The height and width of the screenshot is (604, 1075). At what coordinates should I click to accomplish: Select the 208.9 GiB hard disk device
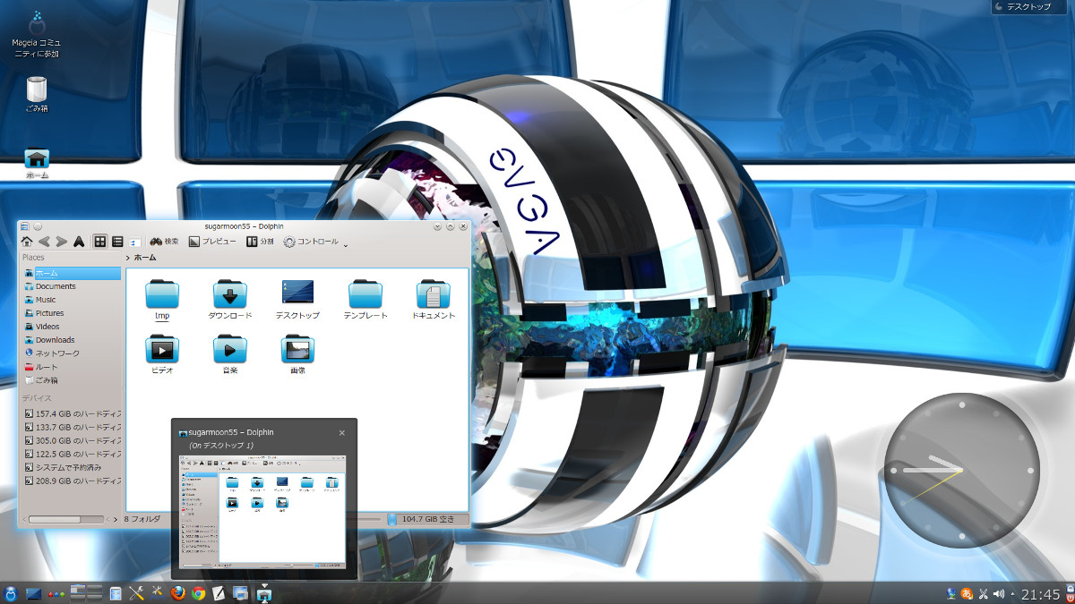[72, 481]
